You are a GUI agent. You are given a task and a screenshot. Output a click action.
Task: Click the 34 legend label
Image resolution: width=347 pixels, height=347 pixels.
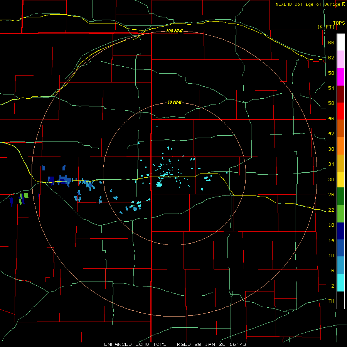pyautogui.click(x=331, y=164)
